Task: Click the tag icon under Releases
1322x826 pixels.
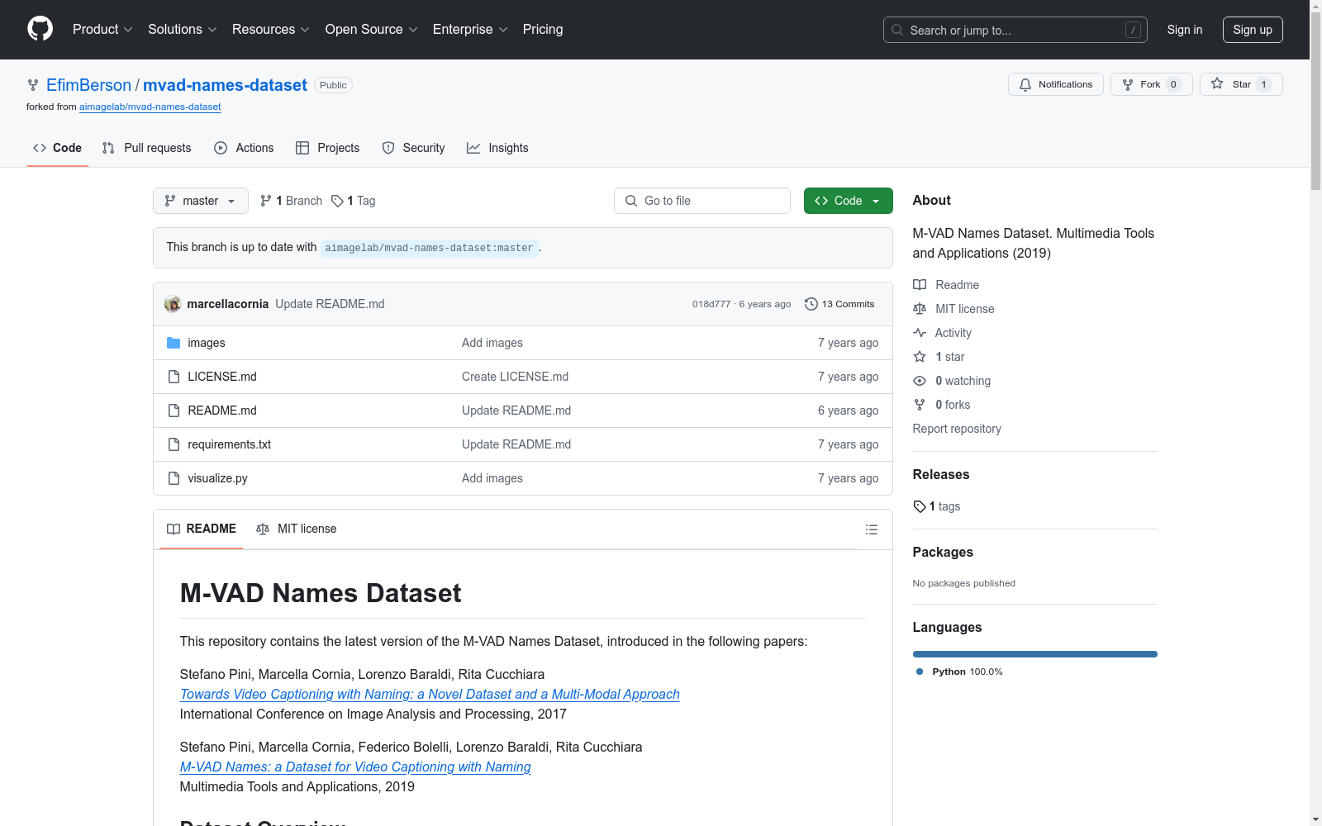Action: tap(920, 506)
